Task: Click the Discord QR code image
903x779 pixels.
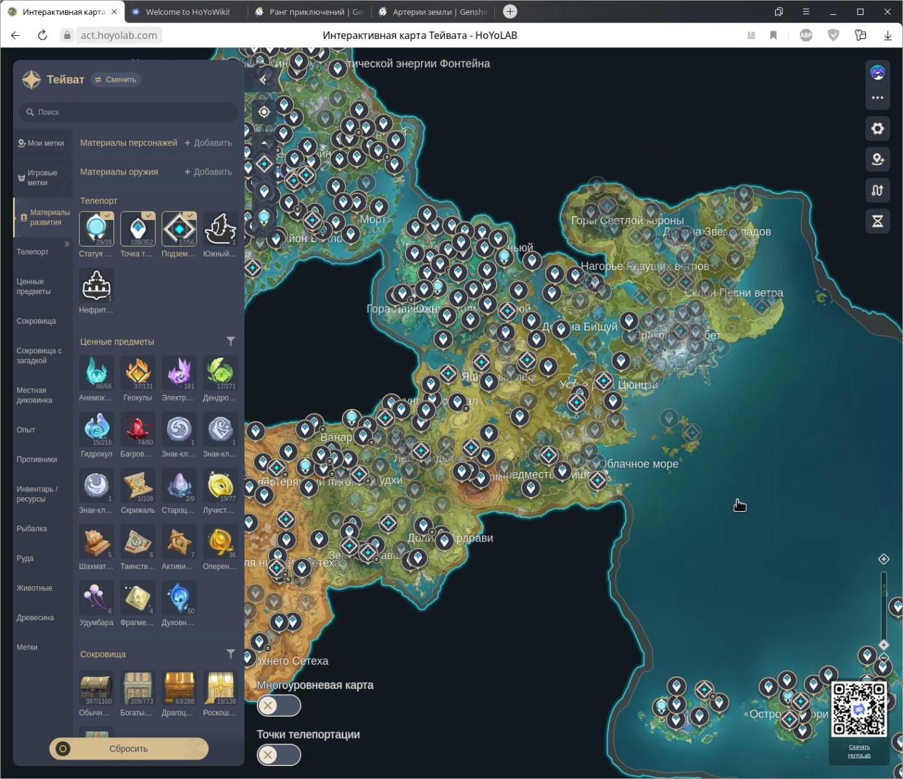Action: [x=859, y=710]
